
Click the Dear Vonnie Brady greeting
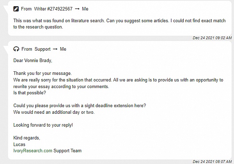coord(33,60)
